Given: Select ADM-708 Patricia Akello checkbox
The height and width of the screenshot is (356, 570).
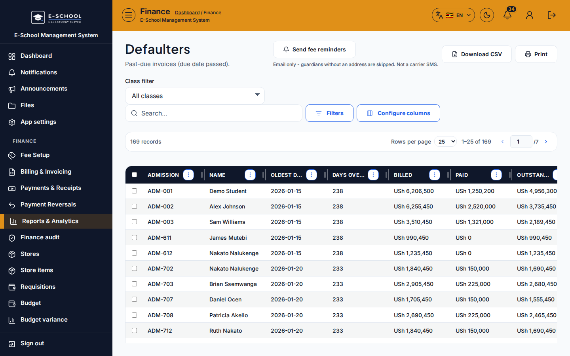Looking at the screenshot, I should (135, 315).
